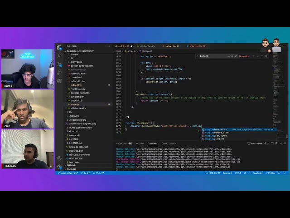The width and height of the screenshot is (290, 218).
Task: Open environment.js in explorer
Action: click(x=78, y=69)
